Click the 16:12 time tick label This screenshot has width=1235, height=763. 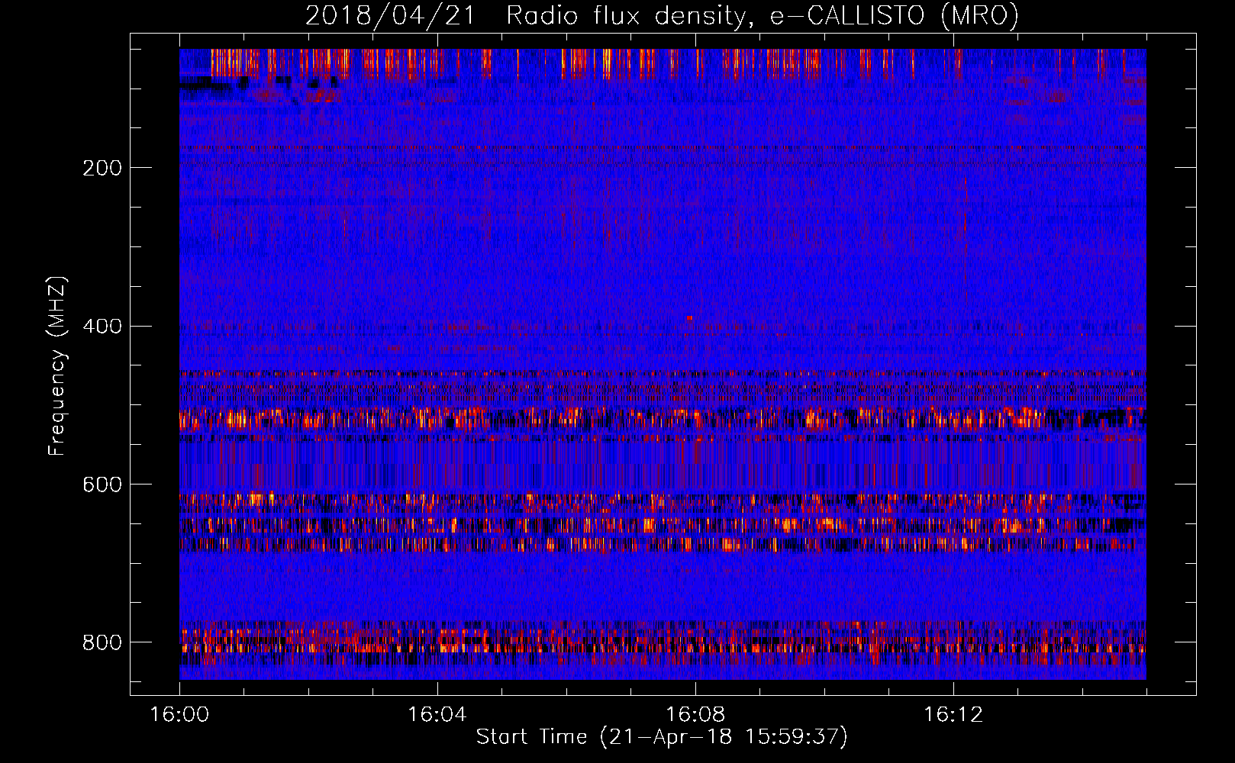tap(953, 715)
